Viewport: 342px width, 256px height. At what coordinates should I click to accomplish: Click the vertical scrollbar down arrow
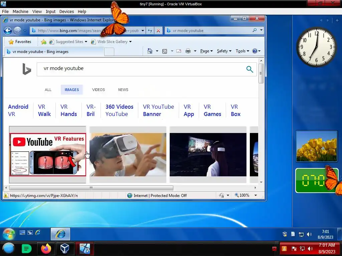tap(261, 182)
